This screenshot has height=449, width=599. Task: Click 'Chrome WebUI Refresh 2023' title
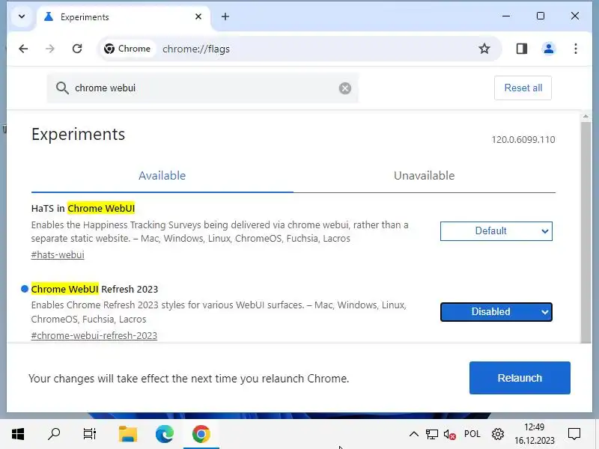click(95, 290)
